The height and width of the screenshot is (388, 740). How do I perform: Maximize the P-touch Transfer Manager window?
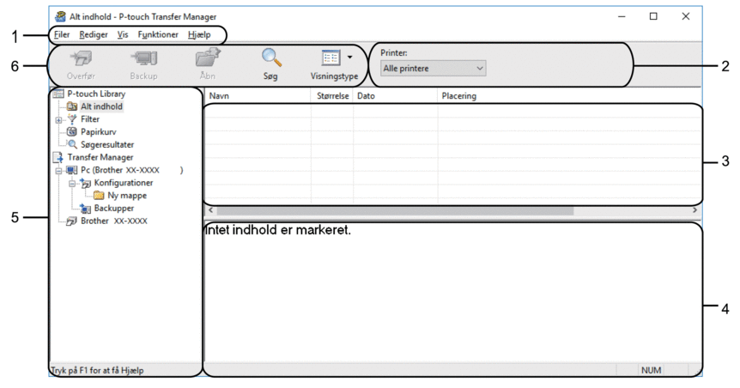(653, 16)
